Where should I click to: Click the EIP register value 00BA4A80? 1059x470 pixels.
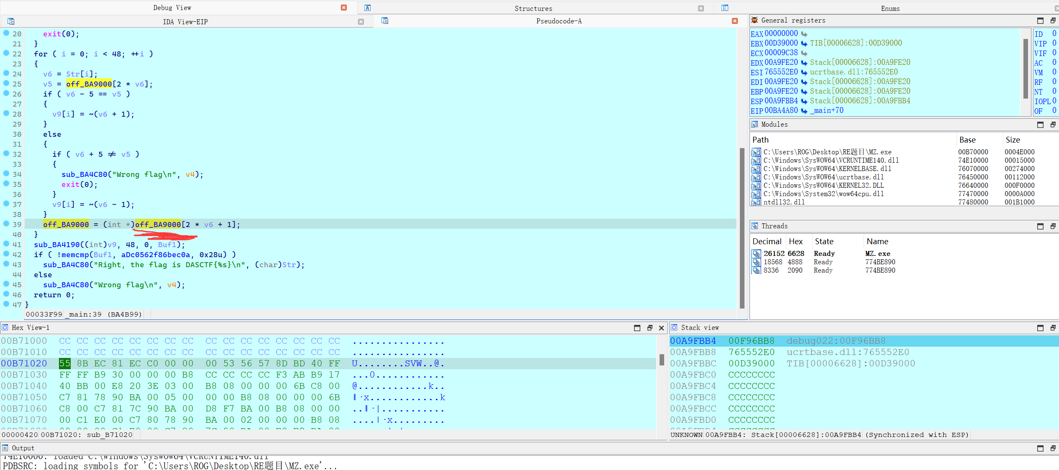point(781,110)
